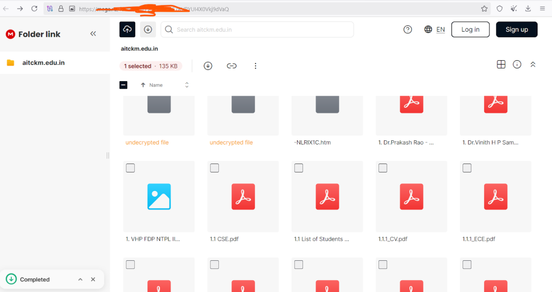Open the EN language selector
552x292 pixels.
(x=434, y=30)
